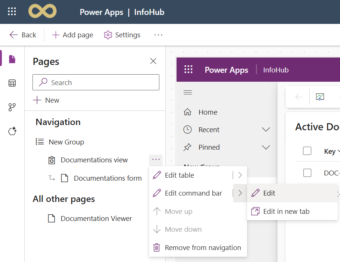340x262 pixels.
Task: Expand the Recent section chevron
Action: pos(266,130)
